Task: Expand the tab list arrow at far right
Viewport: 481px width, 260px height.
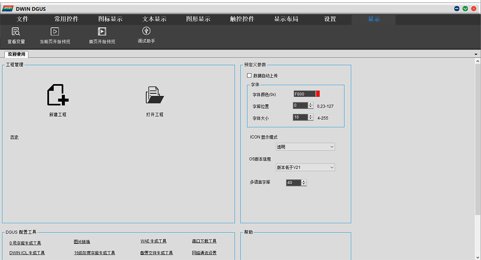Action: 476,54
